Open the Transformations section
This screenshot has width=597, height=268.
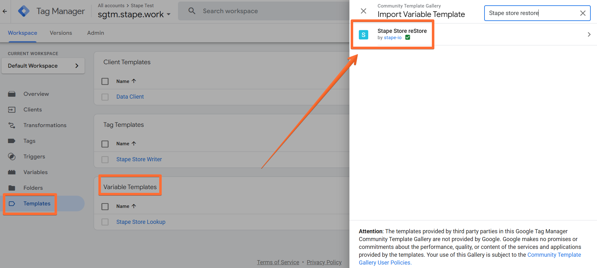click(x=45, y=125)
